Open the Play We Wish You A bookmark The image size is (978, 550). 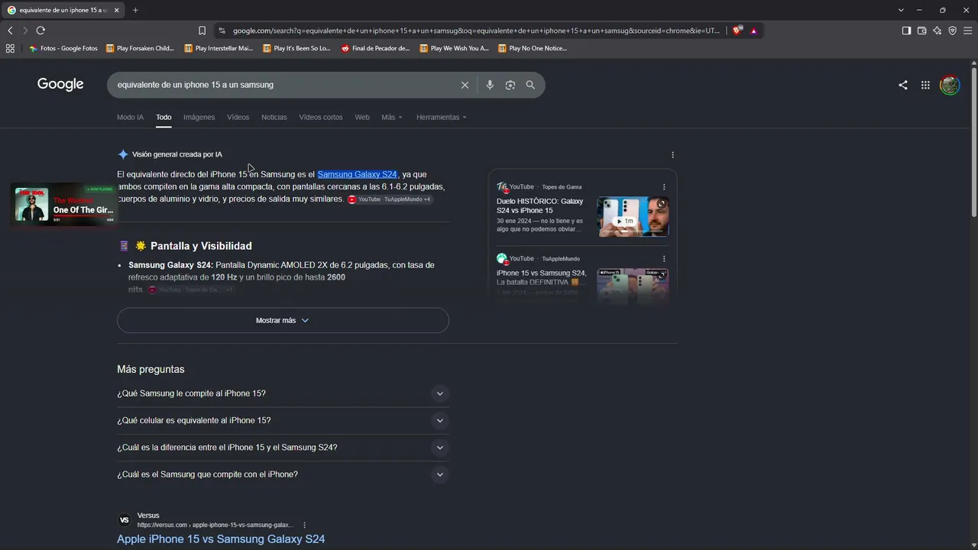tap(454, 48)
